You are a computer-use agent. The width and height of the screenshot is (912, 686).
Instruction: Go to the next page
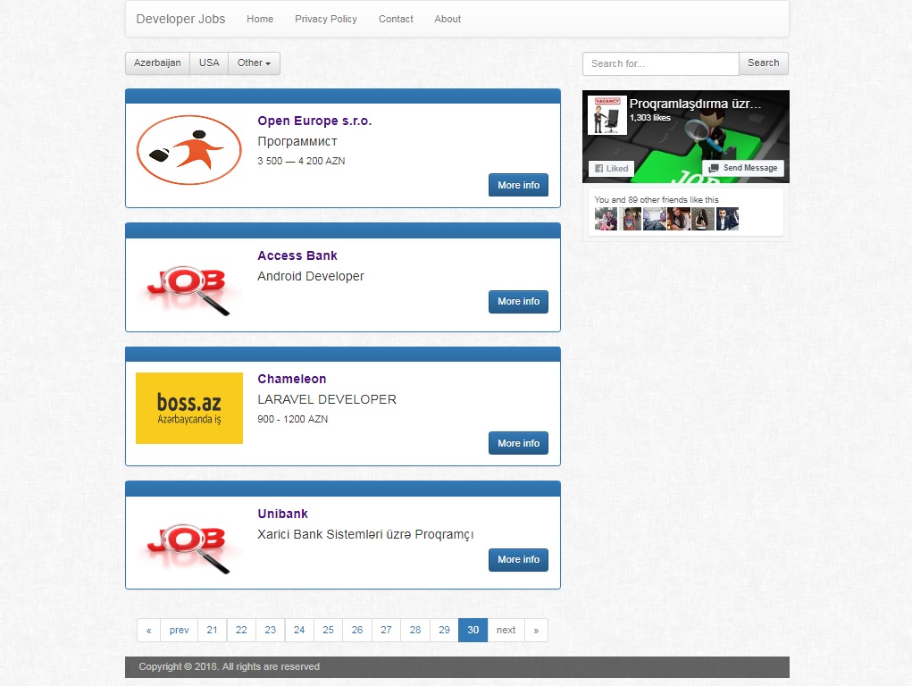point(506,630)
